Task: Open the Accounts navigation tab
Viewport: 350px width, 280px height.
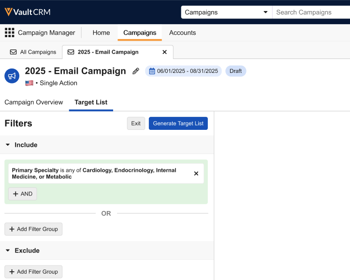Action: click(x=182, y=33)
